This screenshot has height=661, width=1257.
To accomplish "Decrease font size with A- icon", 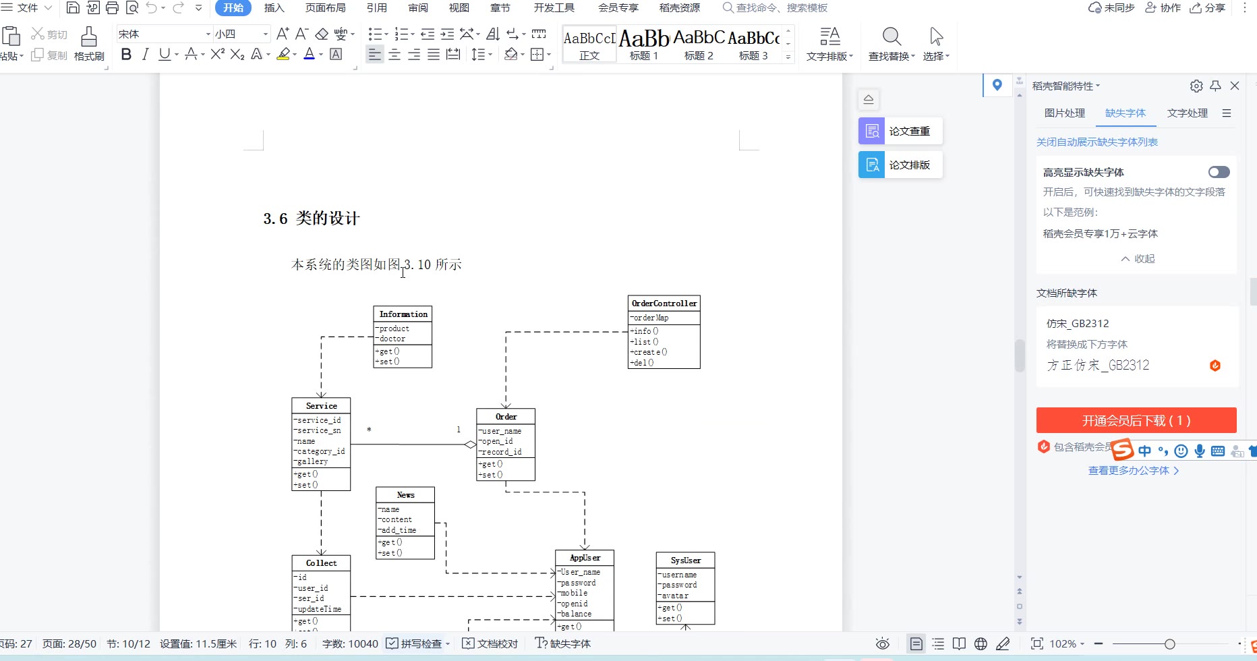I will pyautogui.click(x=302, y=34).
